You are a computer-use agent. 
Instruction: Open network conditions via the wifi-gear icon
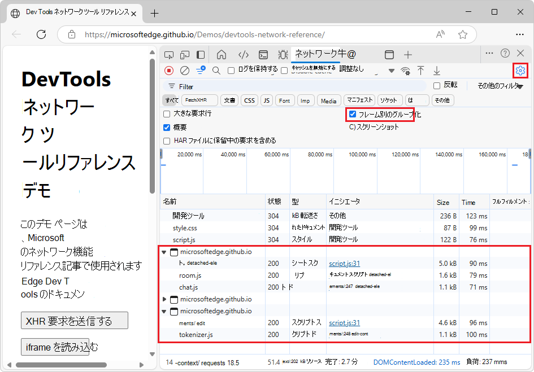(405, 71)
